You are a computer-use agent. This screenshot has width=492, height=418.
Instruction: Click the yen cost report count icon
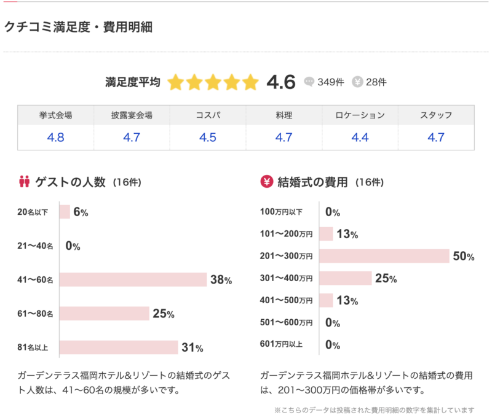coord(357,82)
